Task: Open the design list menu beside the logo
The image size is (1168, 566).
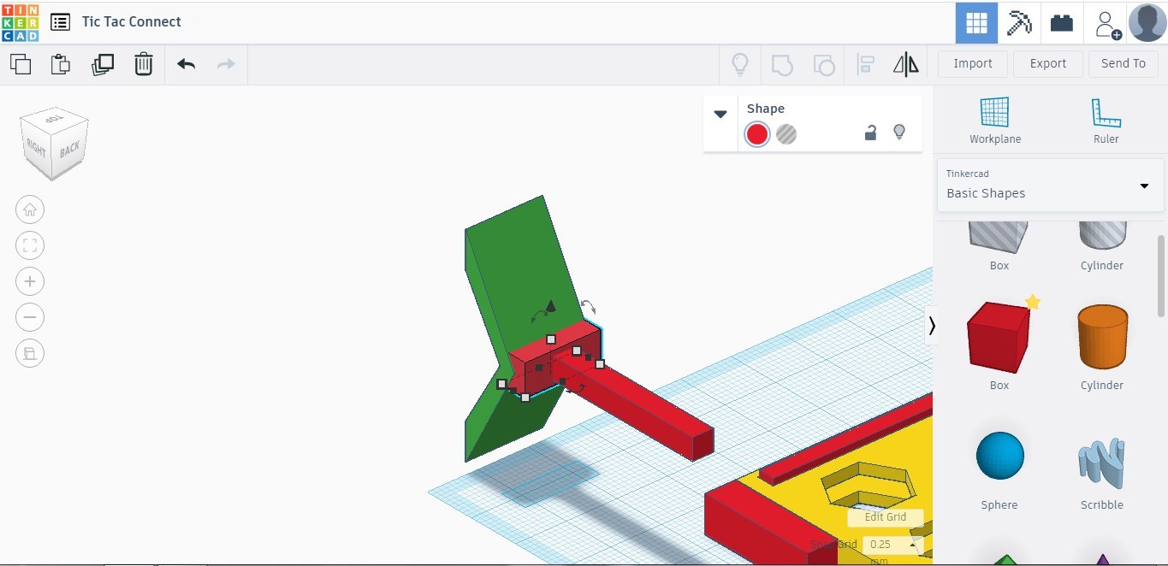Action: (x=59, y=21)
